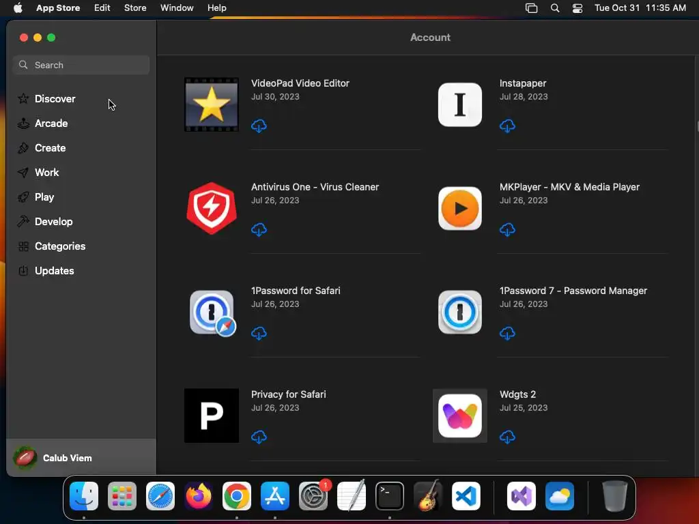Image resolution: width=699 pixels, height=524 pixels.
Task: Click 1Password 7 - Password Manager title
Action: pos(573,291)
